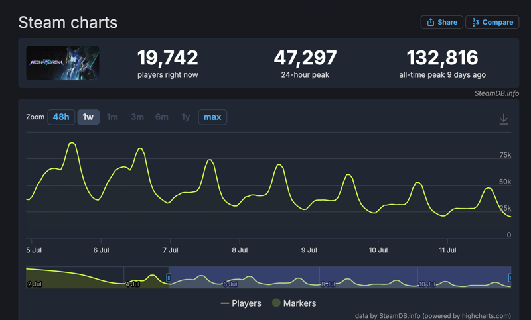This screenshot has width=531, height=320.
Task: Click the 19,742 players right now figure
Action: 168,58
